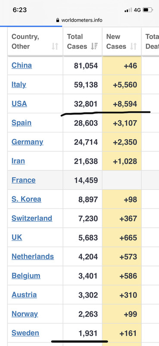Open the Spain country link
This screenshot has height=346, width=159.
pyautogui.click(x=22, y=123)
